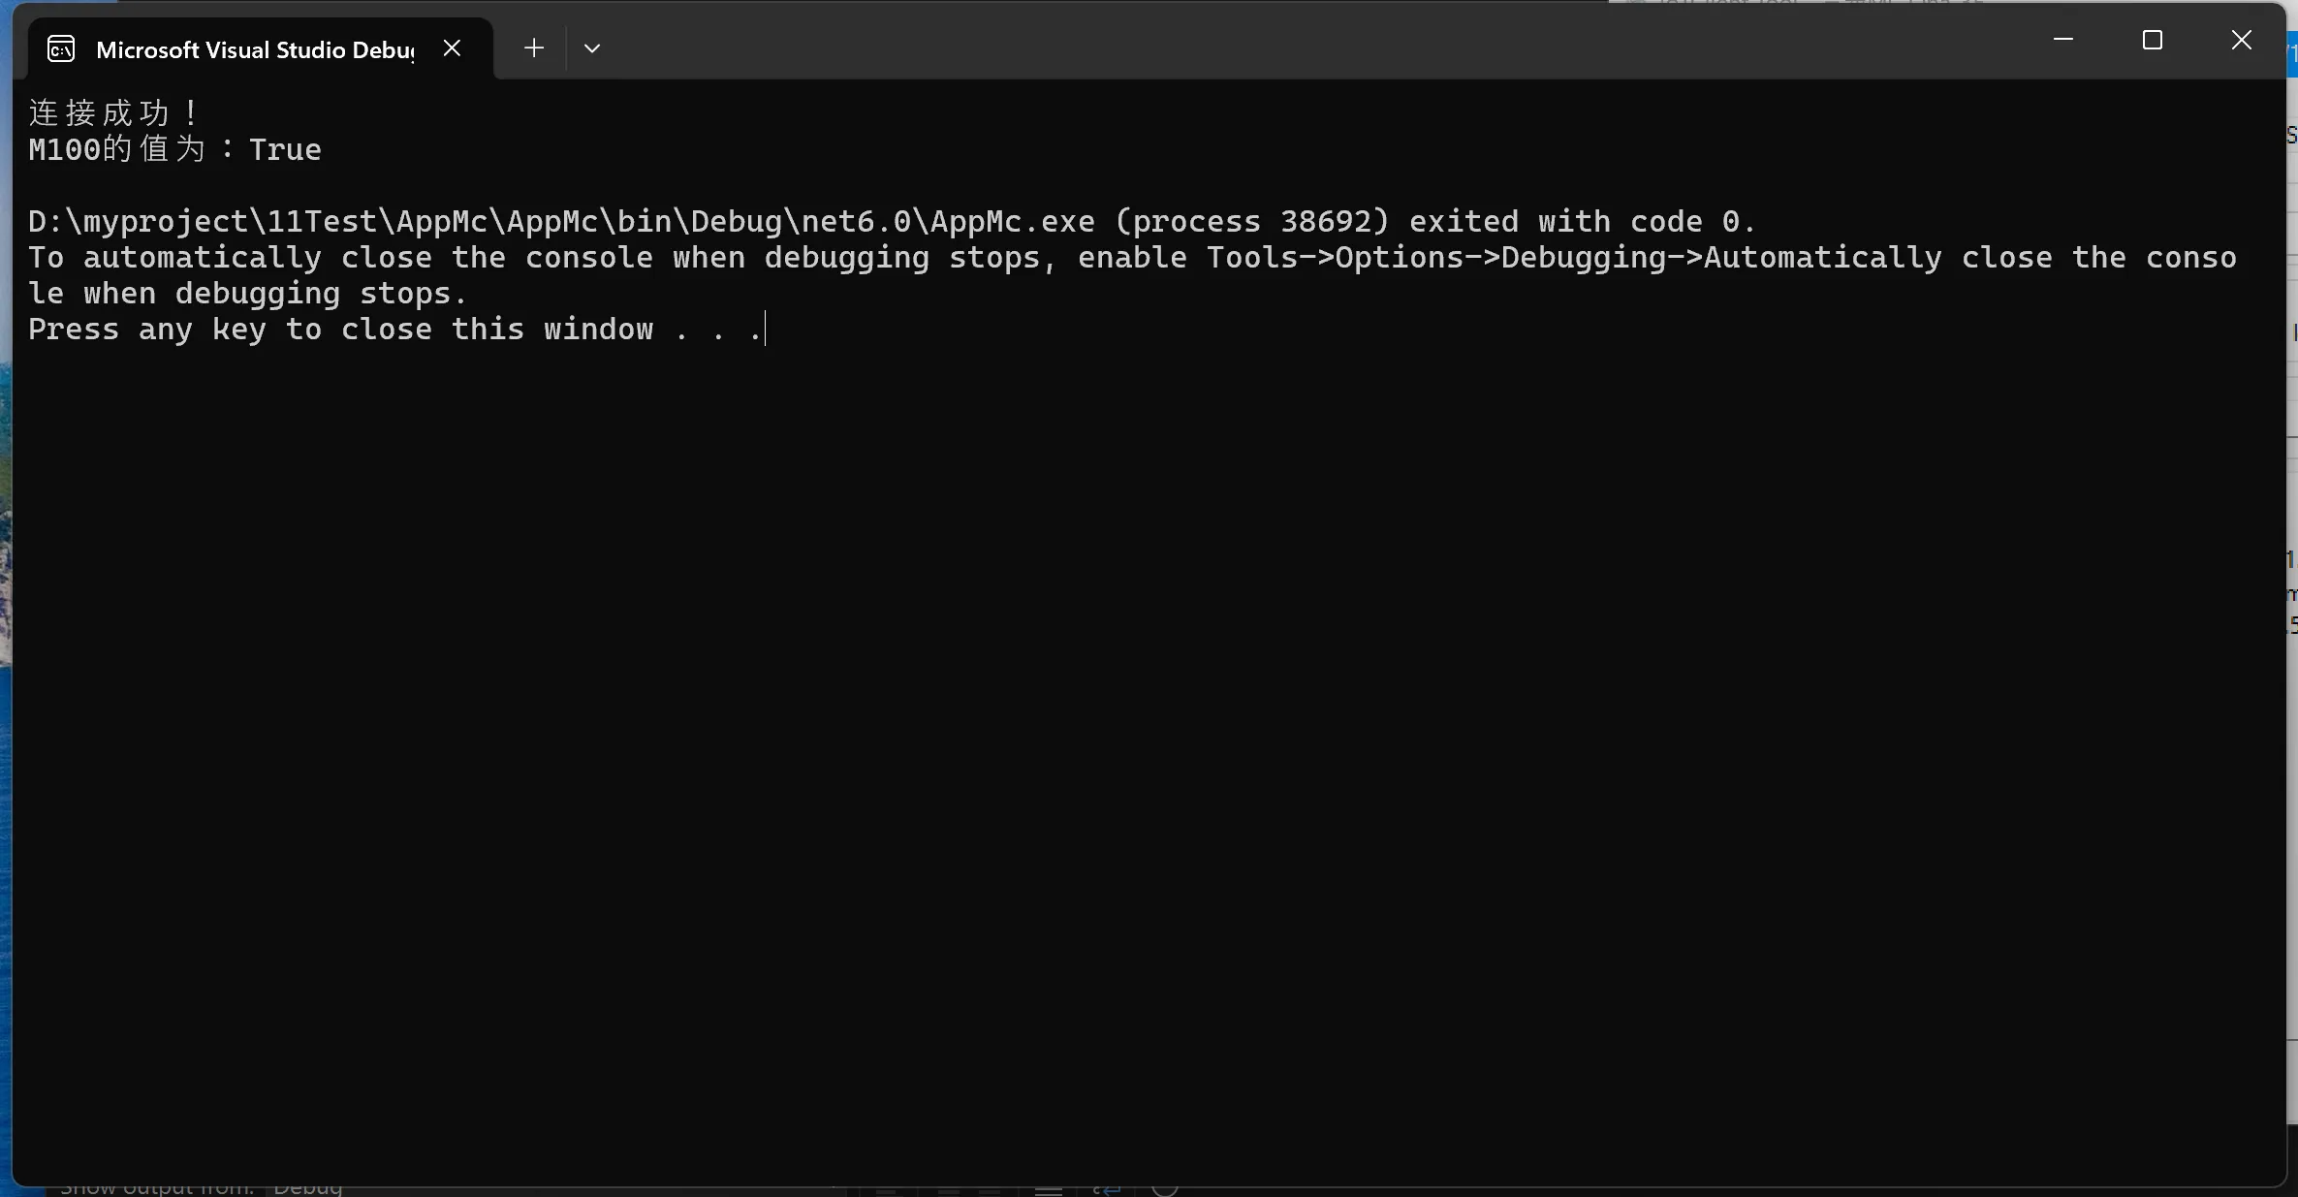Click exited with code 0 text
The height and width of the screenshot is (1197, 2298).
tap(1582, 222)
